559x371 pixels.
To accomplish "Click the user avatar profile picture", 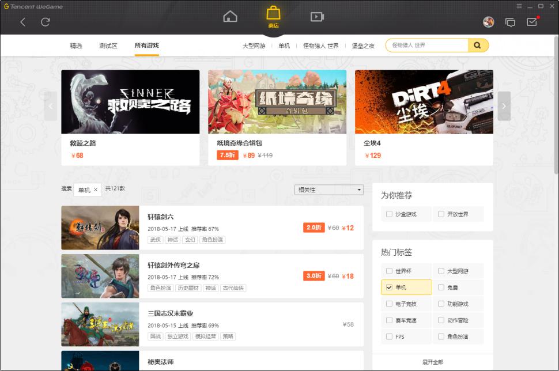I will click(x=488, y=22).
